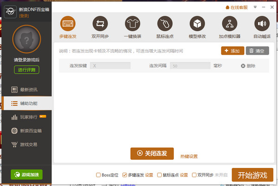Select the 多键连发 keyboard icon
Viewport: 278px width, 186px height.
click(68, 23)
